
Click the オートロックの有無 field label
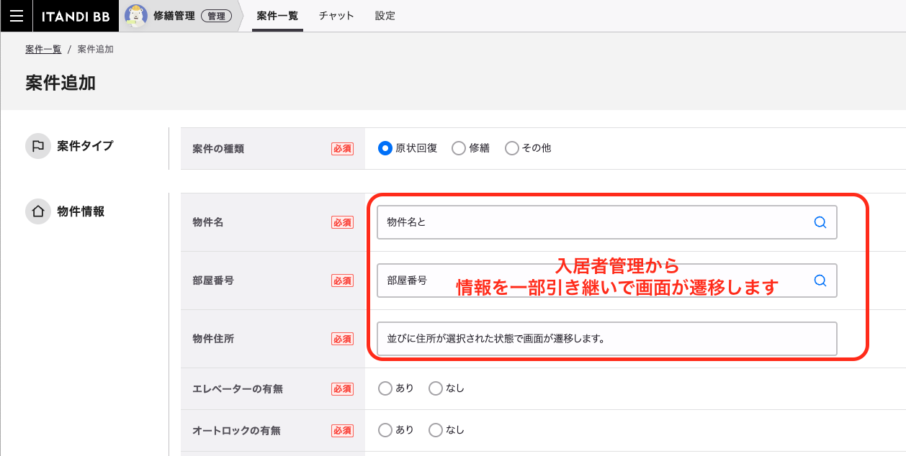(x=236, y=430)
